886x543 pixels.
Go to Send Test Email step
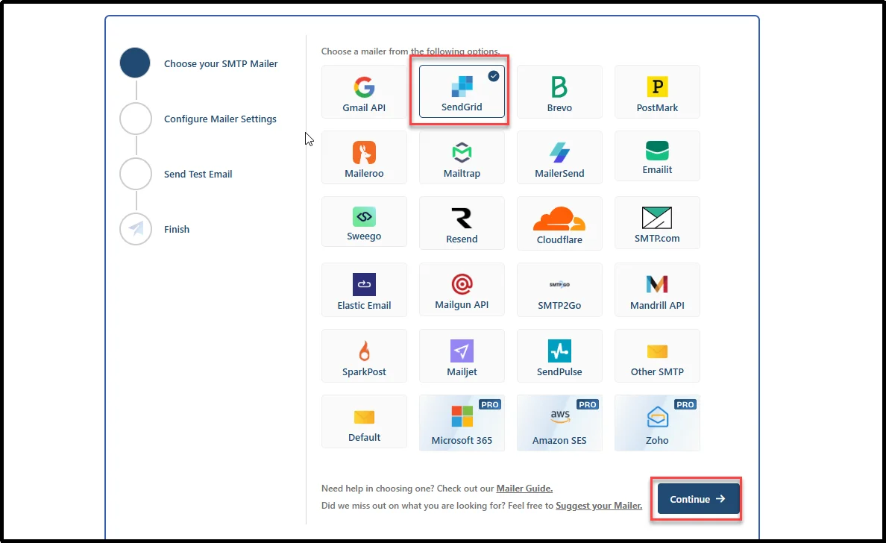coord(198,174)
